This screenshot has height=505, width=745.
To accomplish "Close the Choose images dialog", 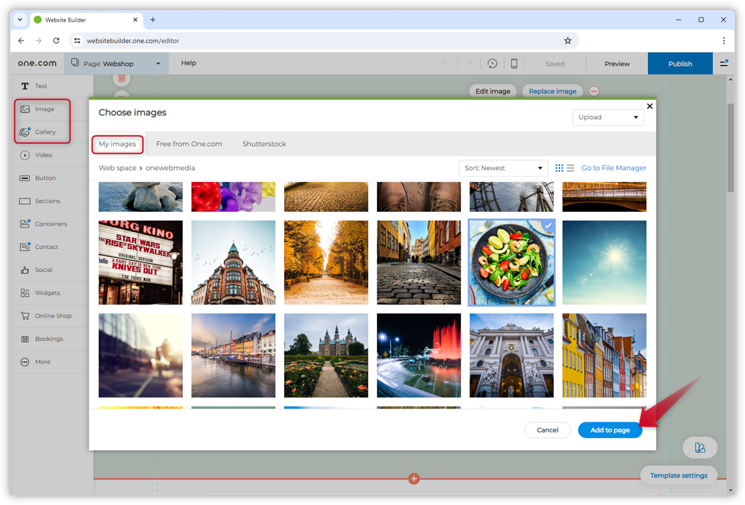I will click(649, 106).
